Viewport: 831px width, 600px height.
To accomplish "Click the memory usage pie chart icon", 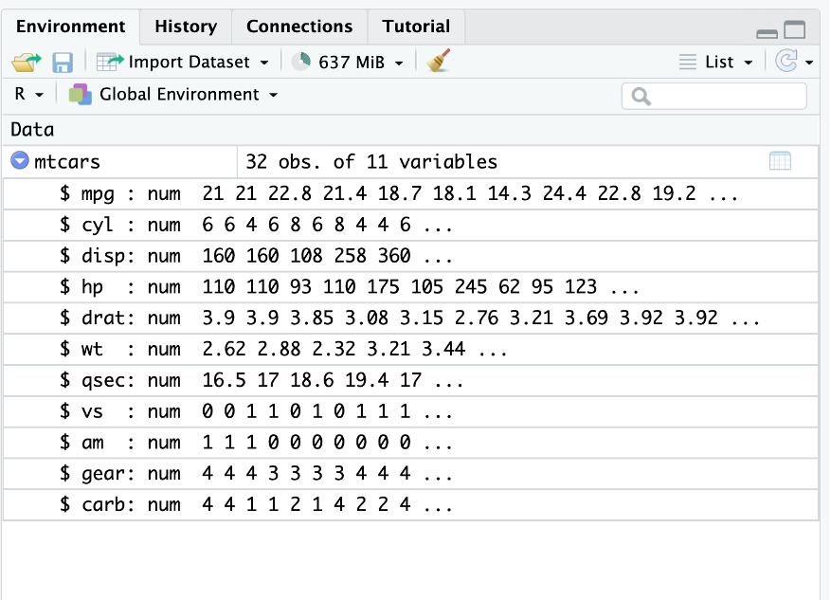I will pos(301,62).
